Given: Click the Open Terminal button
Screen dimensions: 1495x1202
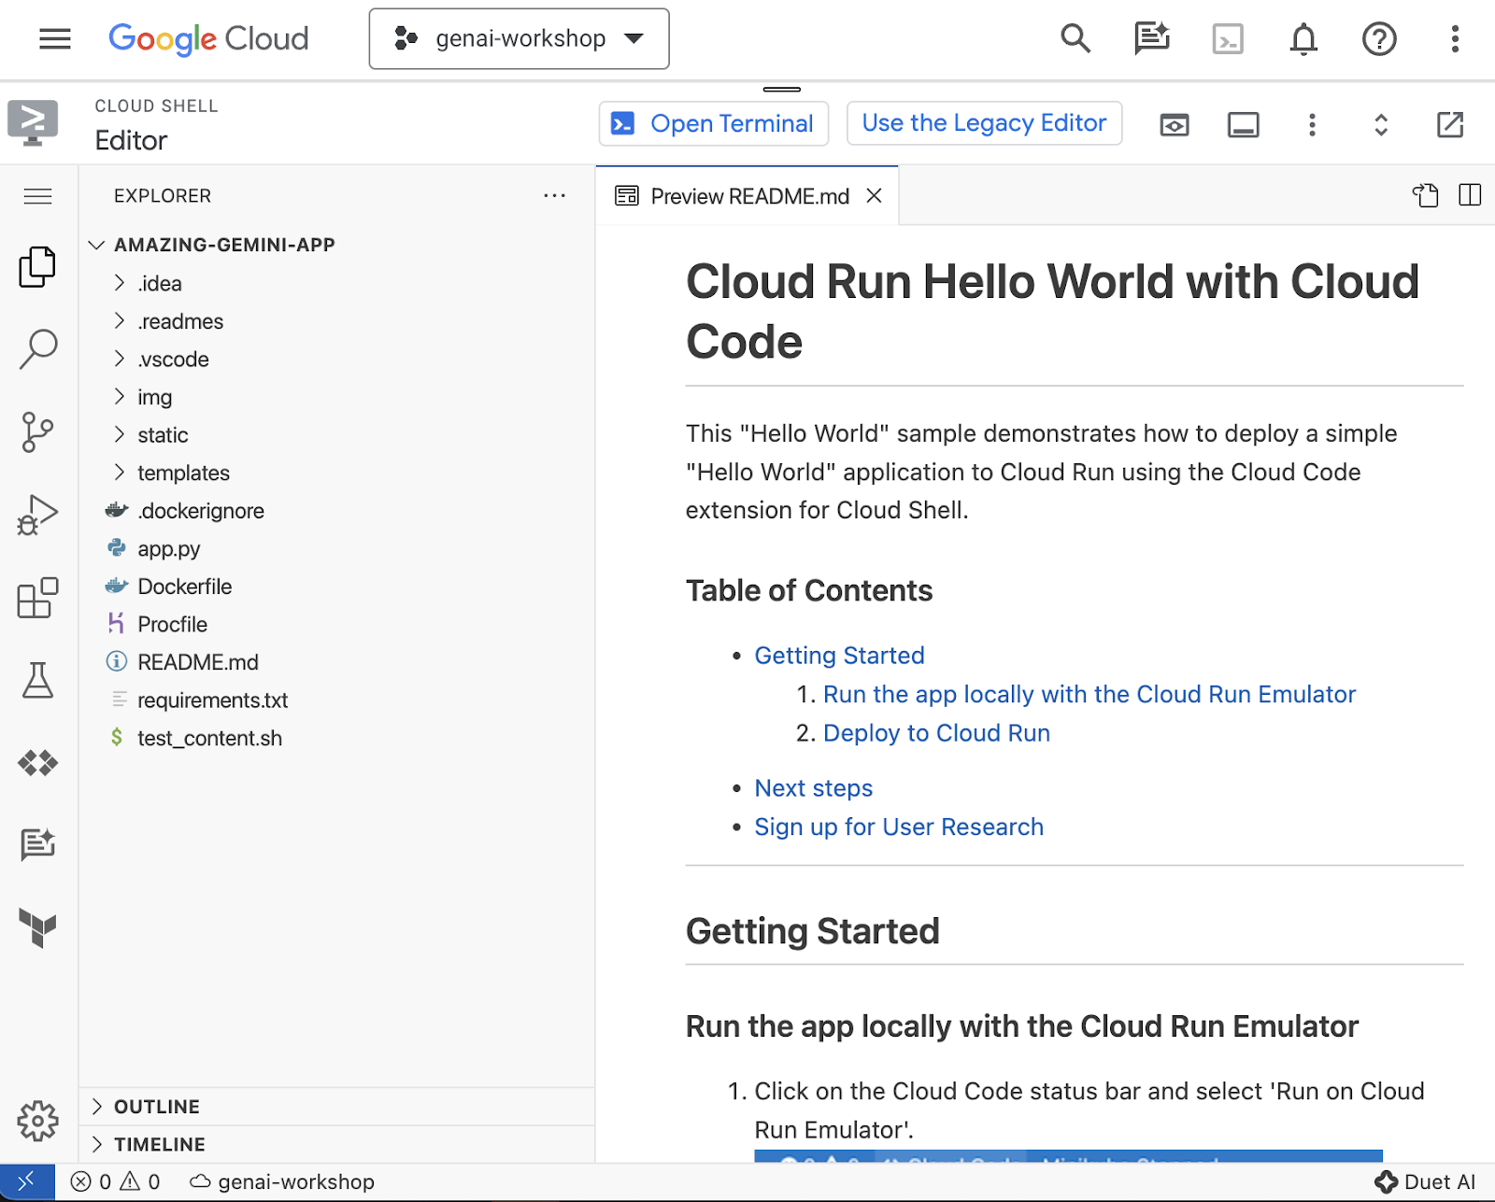Looking at the screenshot, I should pyautogui.click(x=714, y=123).
